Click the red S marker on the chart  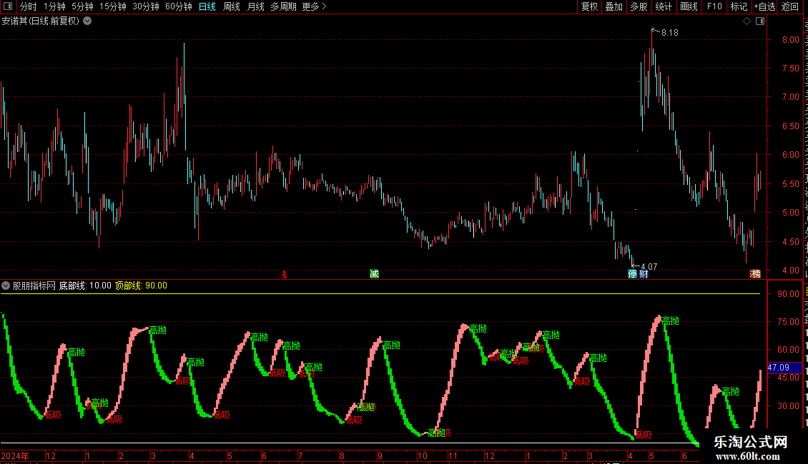284,275
